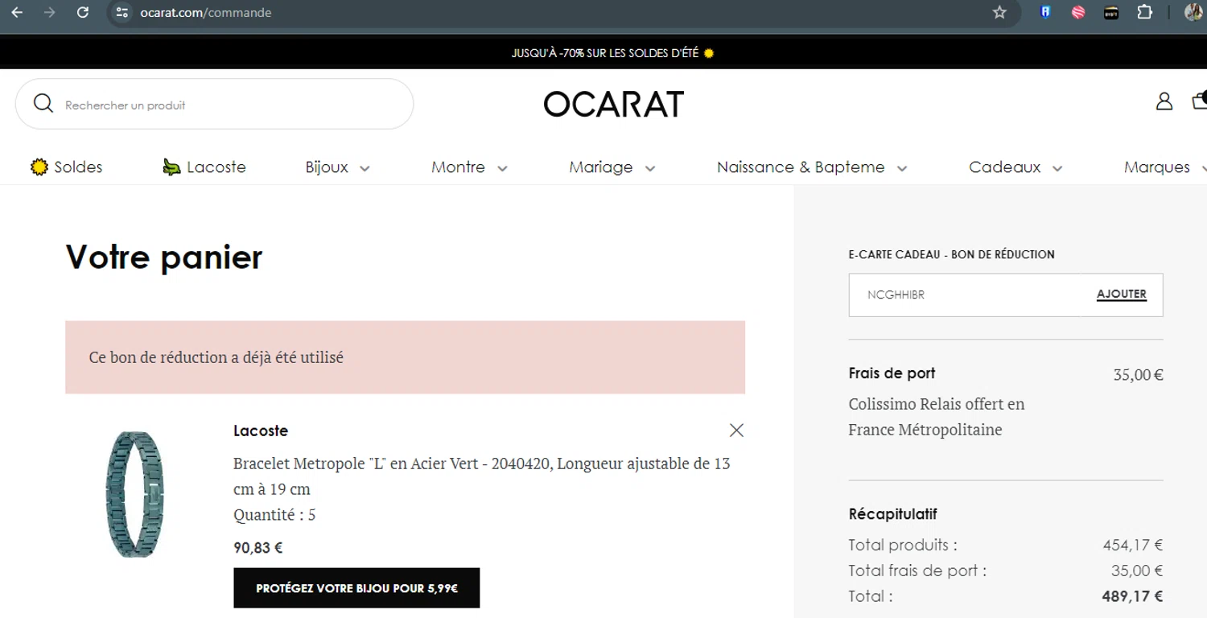1207x618 pixels.
Task: Click the Quantité : 5 text
Action: (x=274, y=514)
